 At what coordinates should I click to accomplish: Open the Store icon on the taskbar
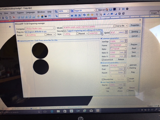[x=65, y=111]
